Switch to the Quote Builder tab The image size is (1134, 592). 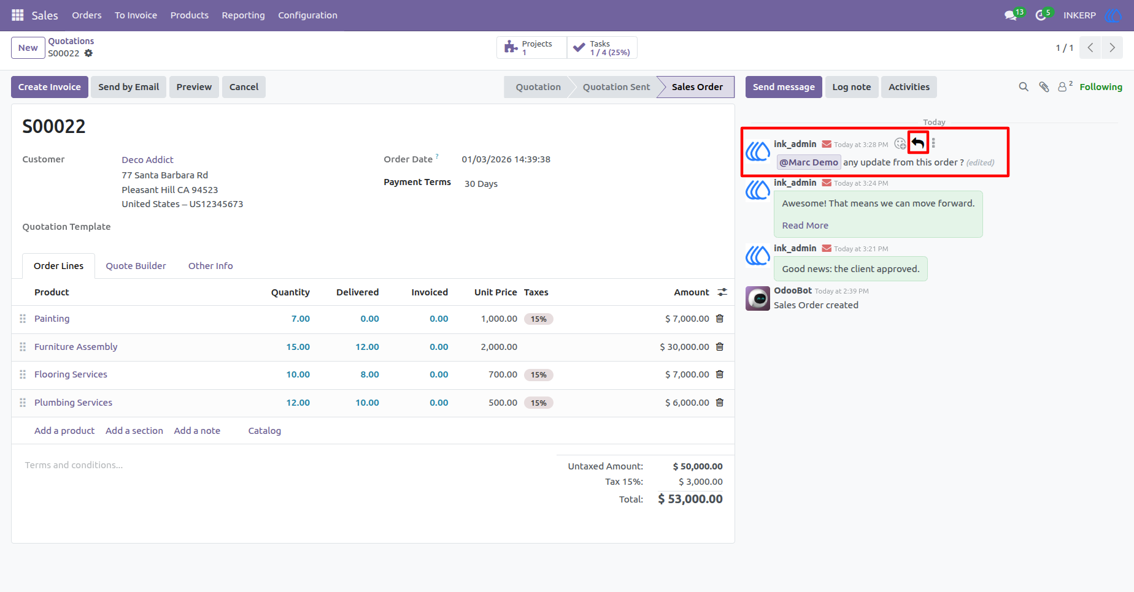[x=136, y=266]
